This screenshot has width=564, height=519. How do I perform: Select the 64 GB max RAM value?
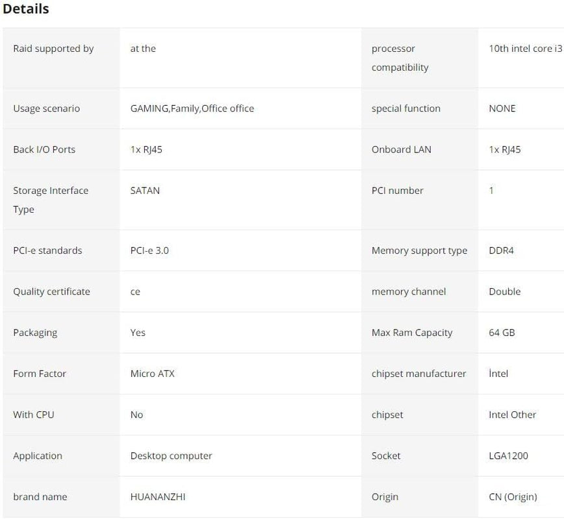click(502, 333)
